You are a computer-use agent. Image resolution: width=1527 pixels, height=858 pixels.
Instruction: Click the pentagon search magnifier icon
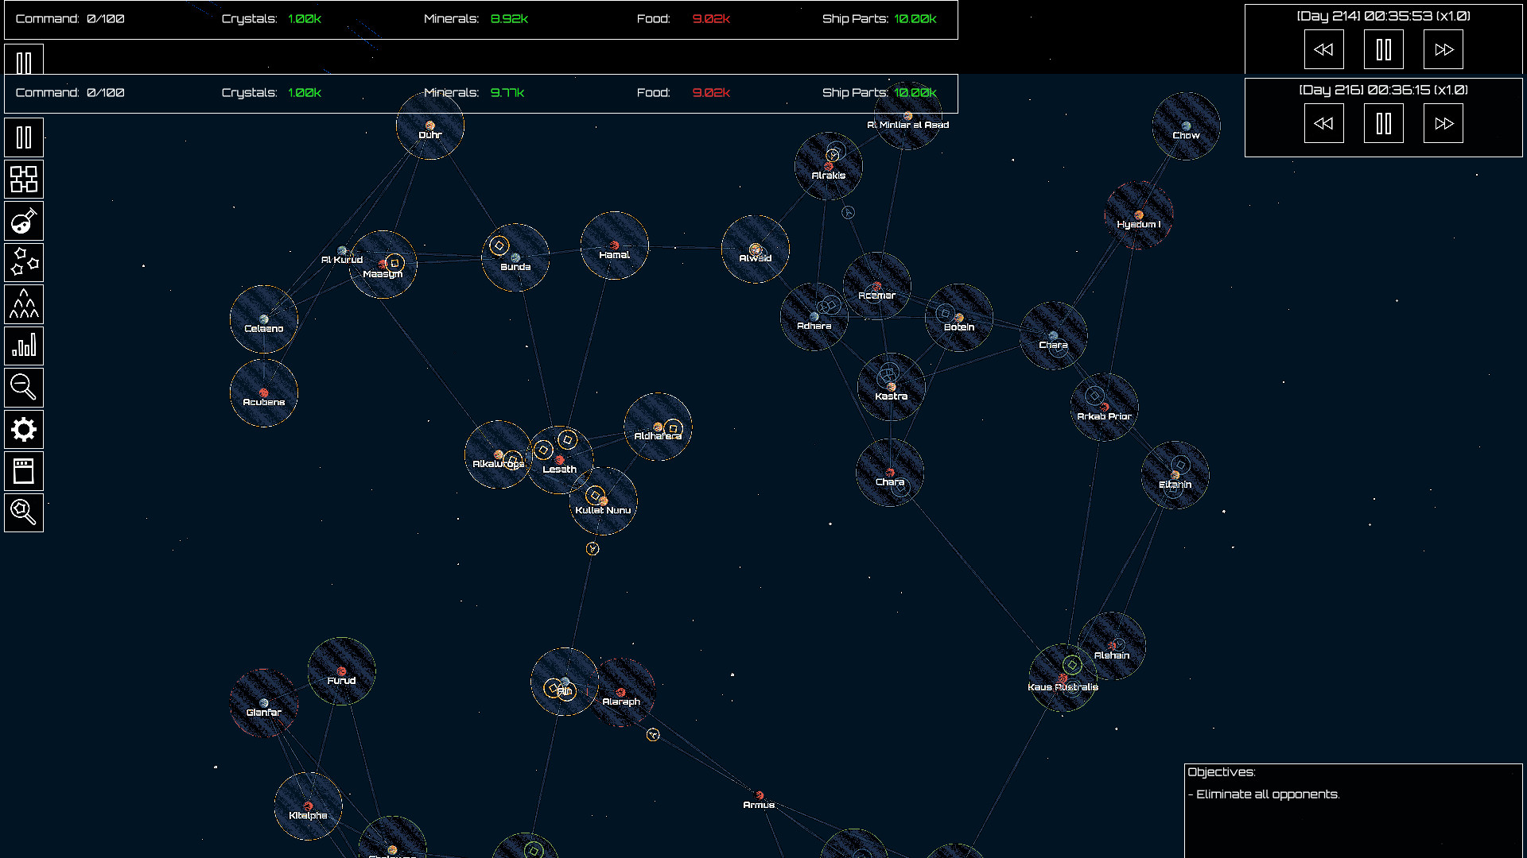click(24, 512)
